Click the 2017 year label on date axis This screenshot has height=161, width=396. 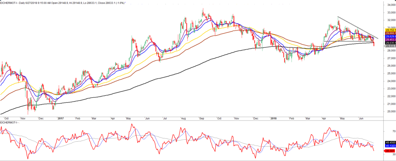point(61,118)
